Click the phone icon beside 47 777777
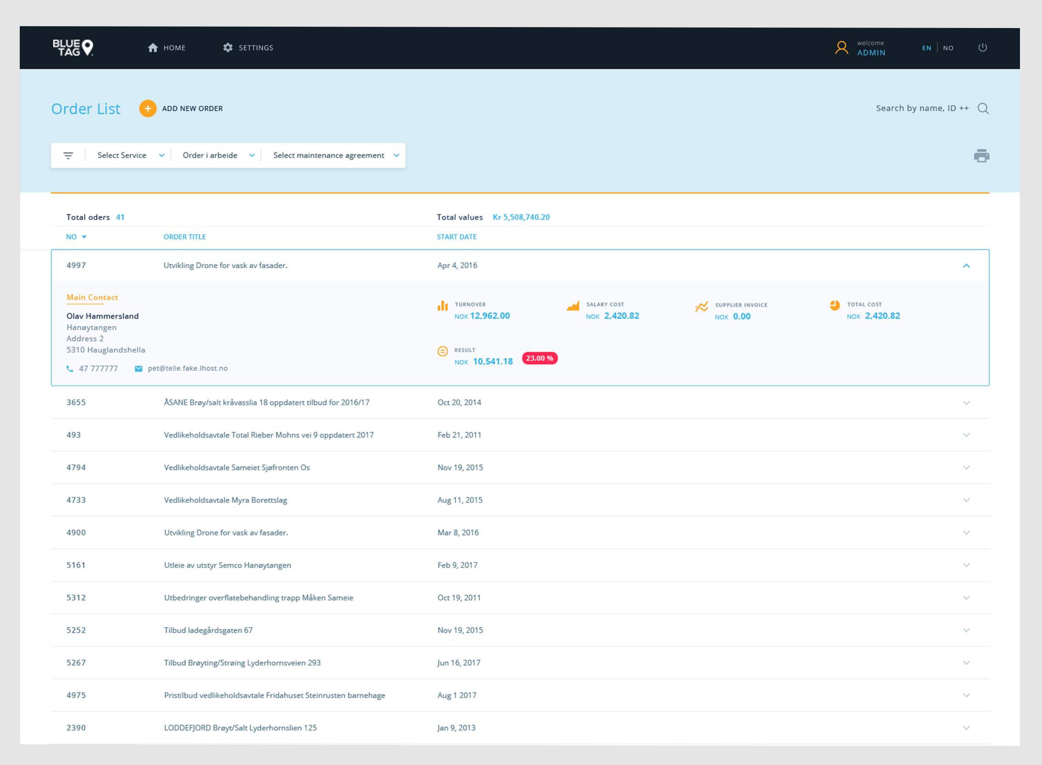Viewport: 1042px width, 765px height. coord(70,369)
